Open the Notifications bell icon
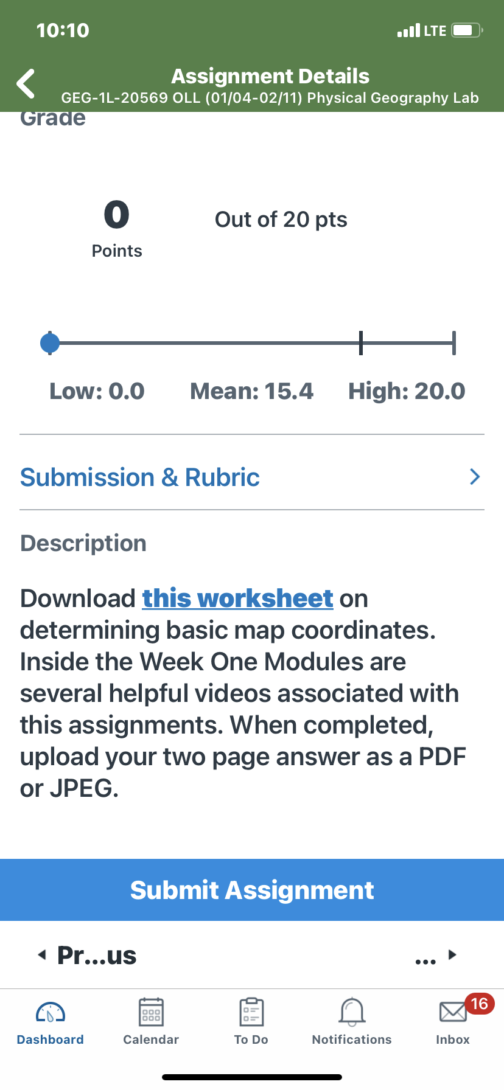Image resolution: width=504 pixels, height=1090 pixels. [352, 1013]
